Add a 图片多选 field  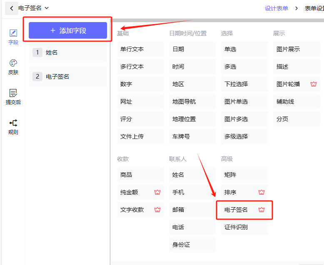coord(244,119)
